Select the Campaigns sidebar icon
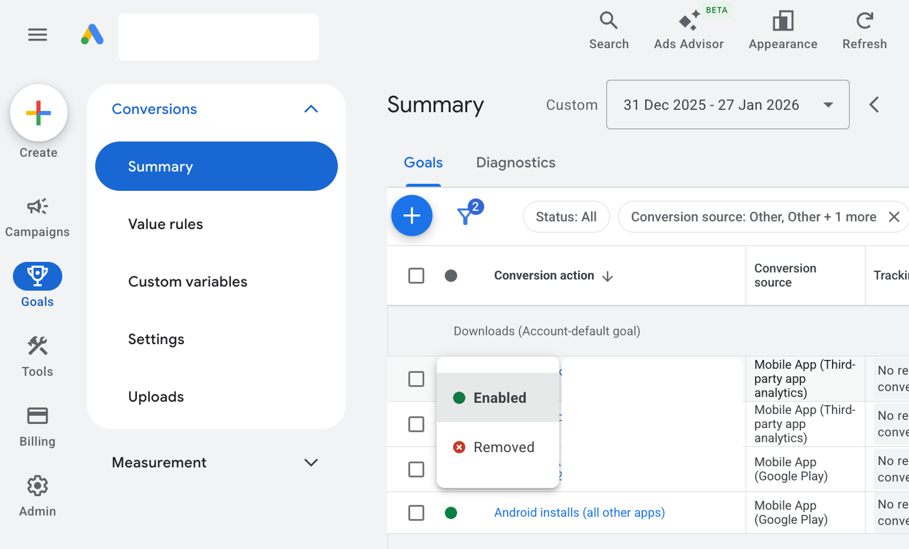 37,207
